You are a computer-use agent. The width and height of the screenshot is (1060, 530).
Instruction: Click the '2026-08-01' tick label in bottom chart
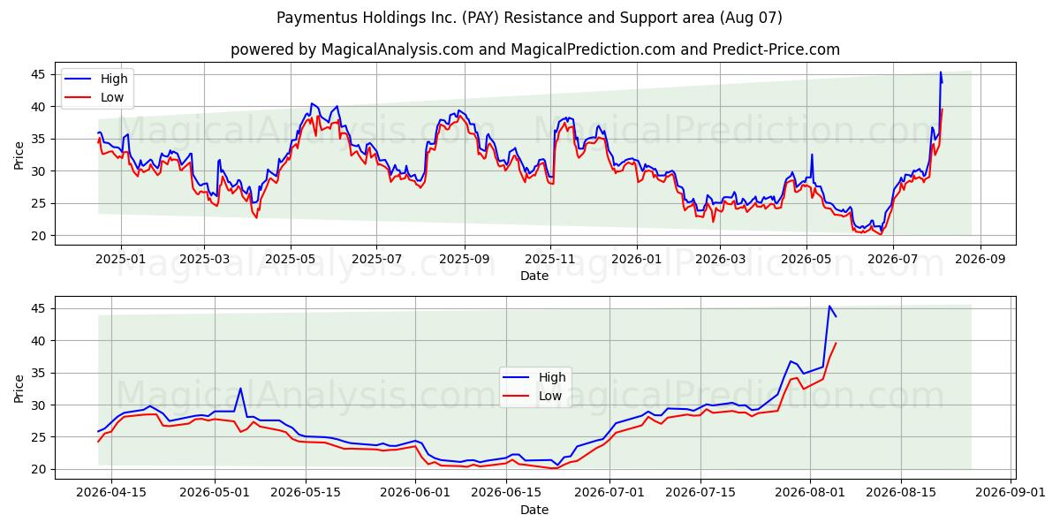tap(810, 493)
